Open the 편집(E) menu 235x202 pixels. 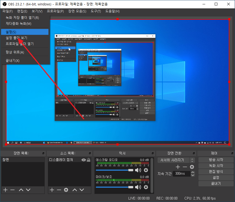point(22,11)
